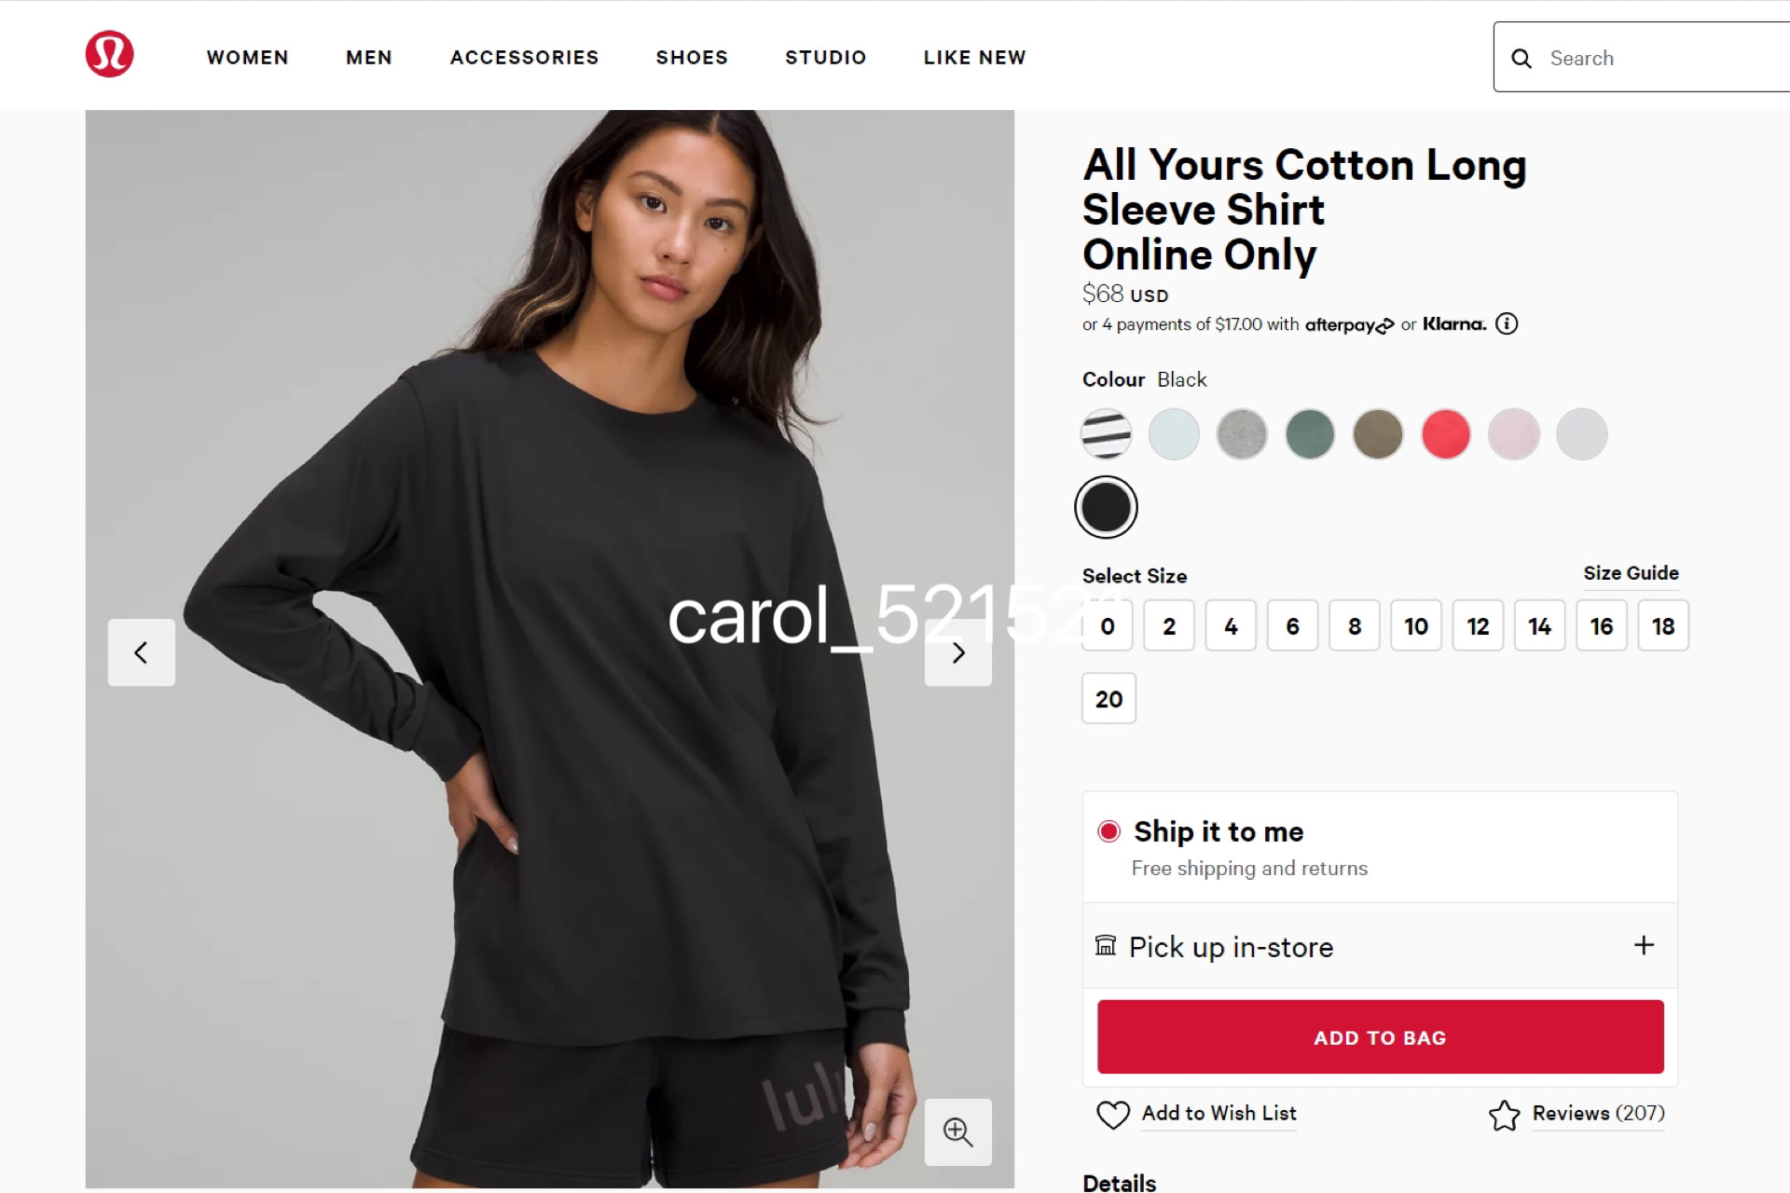Open the Size Guide link

click(x=1631, y=573)
